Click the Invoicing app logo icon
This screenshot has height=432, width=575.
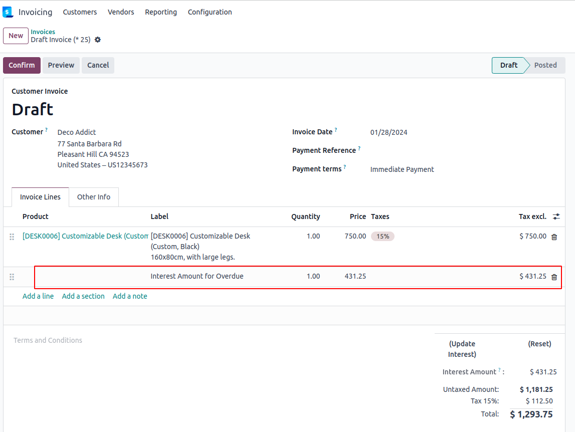pos(8,12)
